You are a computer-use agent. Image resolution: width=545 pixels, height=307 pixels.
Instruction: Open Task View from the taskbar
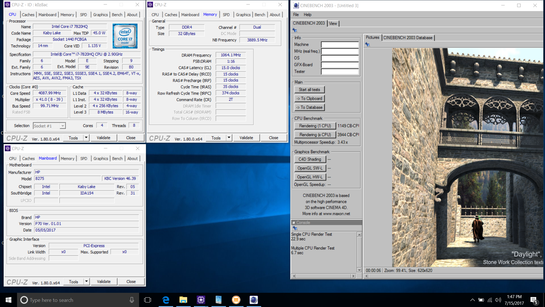point(148,300)
